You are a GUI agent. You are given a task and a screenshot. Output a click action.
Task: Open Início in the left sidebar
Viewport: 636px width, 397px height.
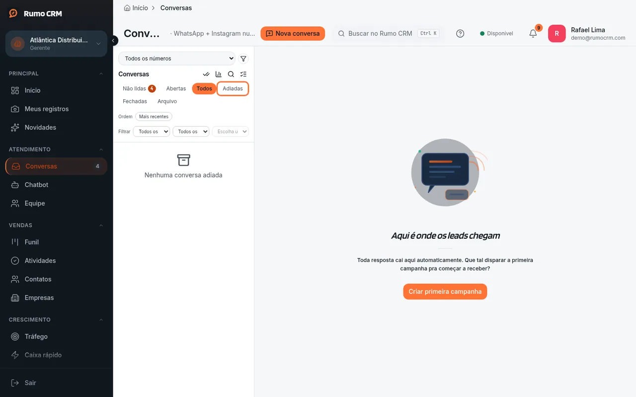click(x=56, y=90)
